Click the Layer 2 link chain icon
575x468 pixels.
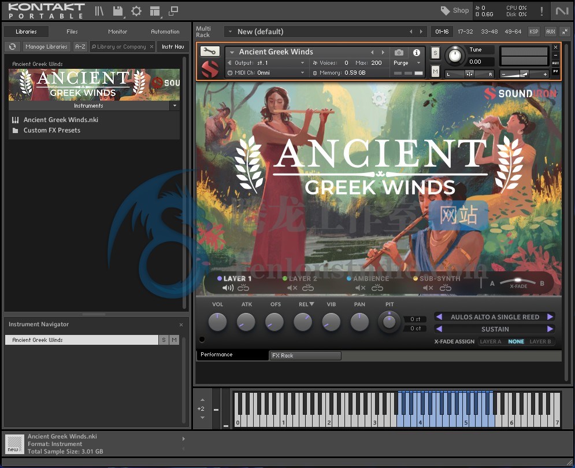pos(307,288)
